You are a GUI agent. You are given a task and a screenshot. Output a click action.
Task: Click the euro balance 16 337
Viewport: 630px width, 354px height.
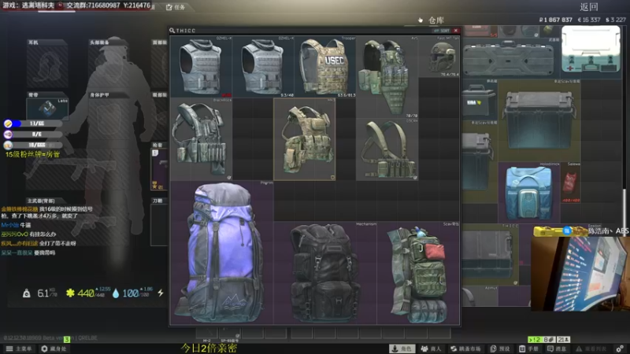(588, 20)
